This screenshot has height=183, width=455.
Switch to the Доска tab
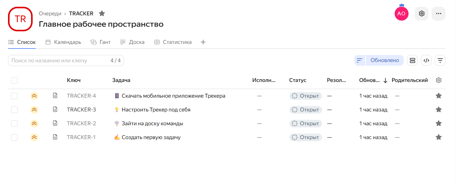tap(132, 42)
